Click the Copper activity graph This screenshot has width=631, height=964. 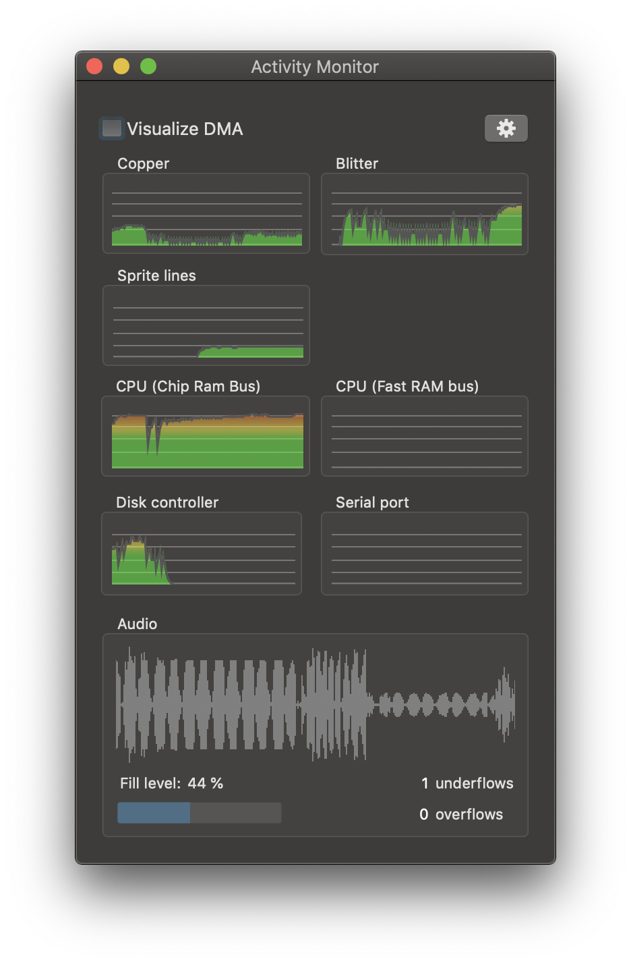[206, 213]
